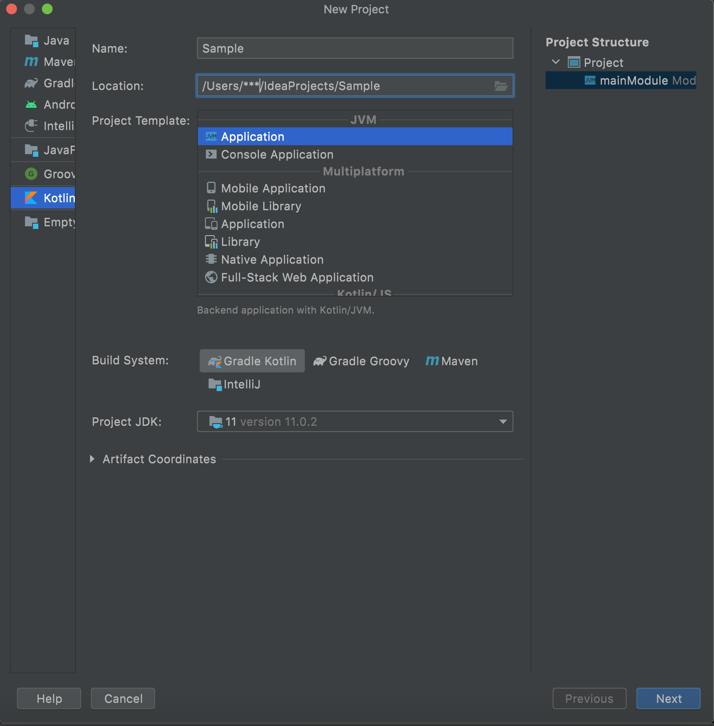Choose IntelliJ build system

[x=234, y=384]
